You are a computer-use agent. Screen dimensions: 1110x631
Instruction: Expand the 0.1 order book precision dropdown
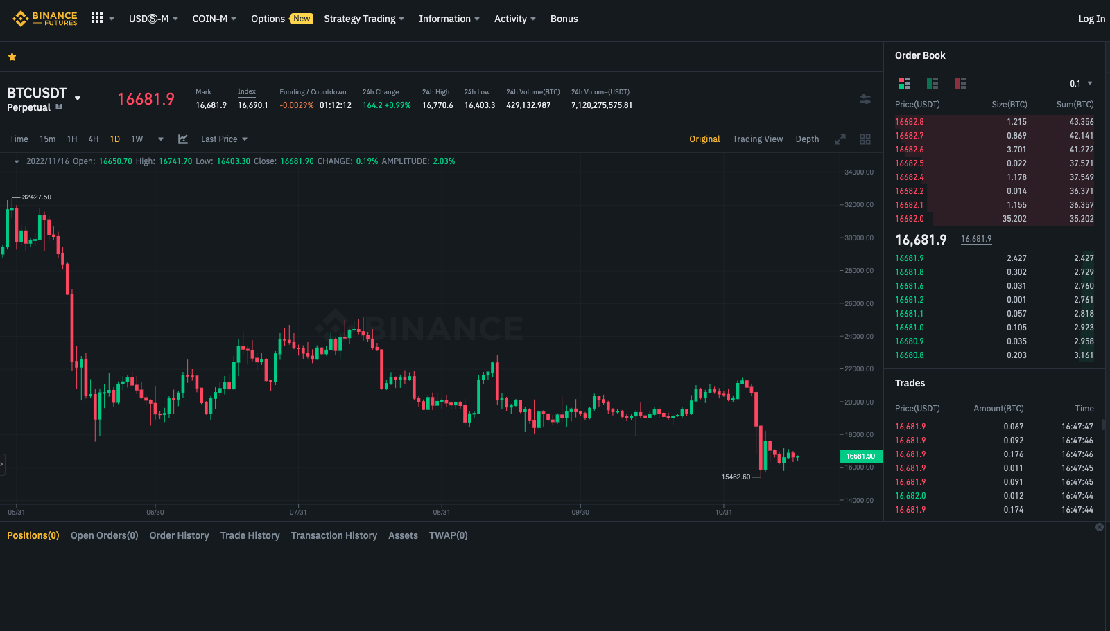pos(1081,84)
